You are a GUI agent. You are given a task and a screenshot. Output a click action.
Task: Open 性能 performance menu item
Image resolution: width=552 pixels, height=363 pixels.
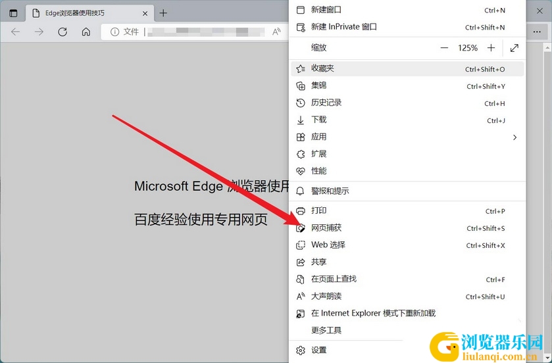407,171
